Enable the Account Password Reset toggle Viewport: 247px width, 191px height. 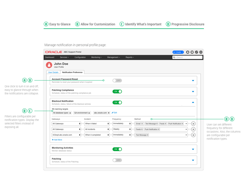pos(117,80)
